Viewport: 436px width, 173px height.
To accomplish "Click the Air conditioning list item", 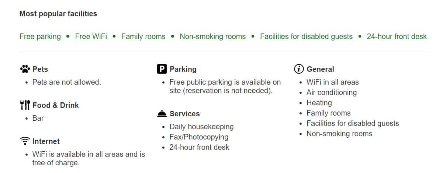I will pos(332,92).
